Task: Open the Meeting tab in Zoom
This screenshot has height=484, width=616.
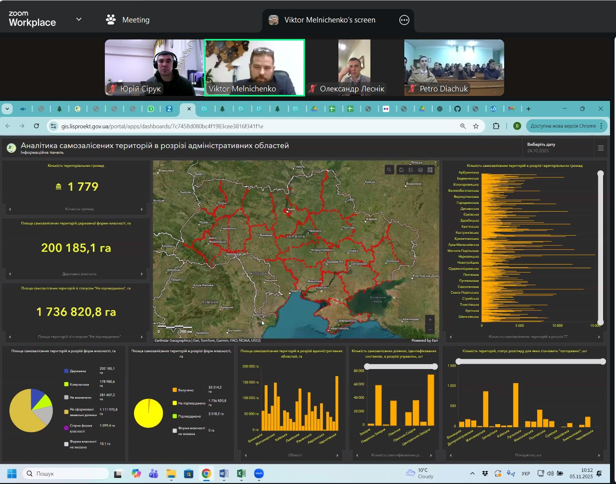Action: [128, 20]
